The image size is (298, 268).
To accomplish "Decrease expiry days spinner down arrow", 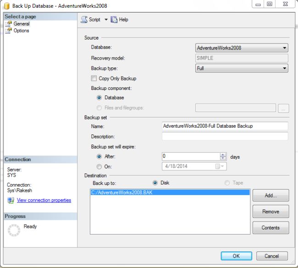I will click(223, 158).
